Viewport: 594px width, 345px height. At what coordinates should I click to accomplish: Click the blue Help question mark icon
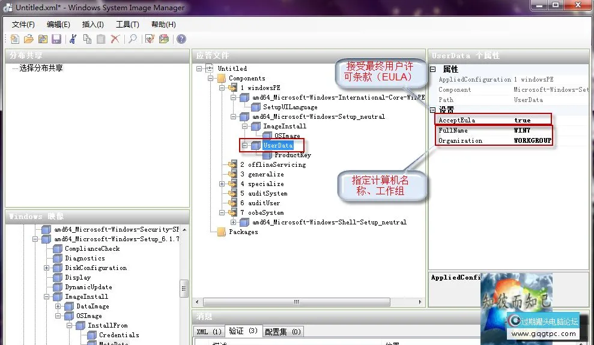(x=181, y=38)
